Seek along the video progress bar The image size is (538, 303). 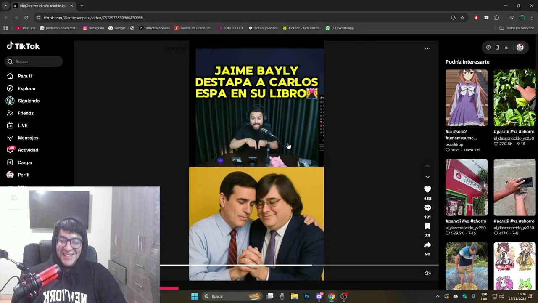pos(299,265)
